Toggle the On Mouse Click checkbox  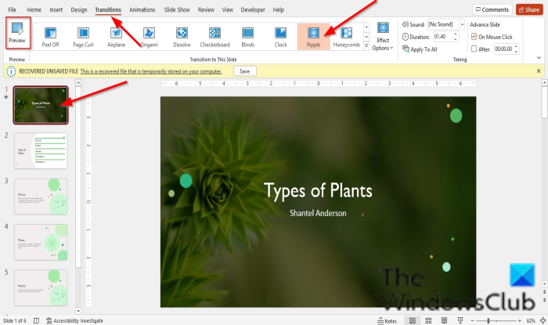(474, 37)
